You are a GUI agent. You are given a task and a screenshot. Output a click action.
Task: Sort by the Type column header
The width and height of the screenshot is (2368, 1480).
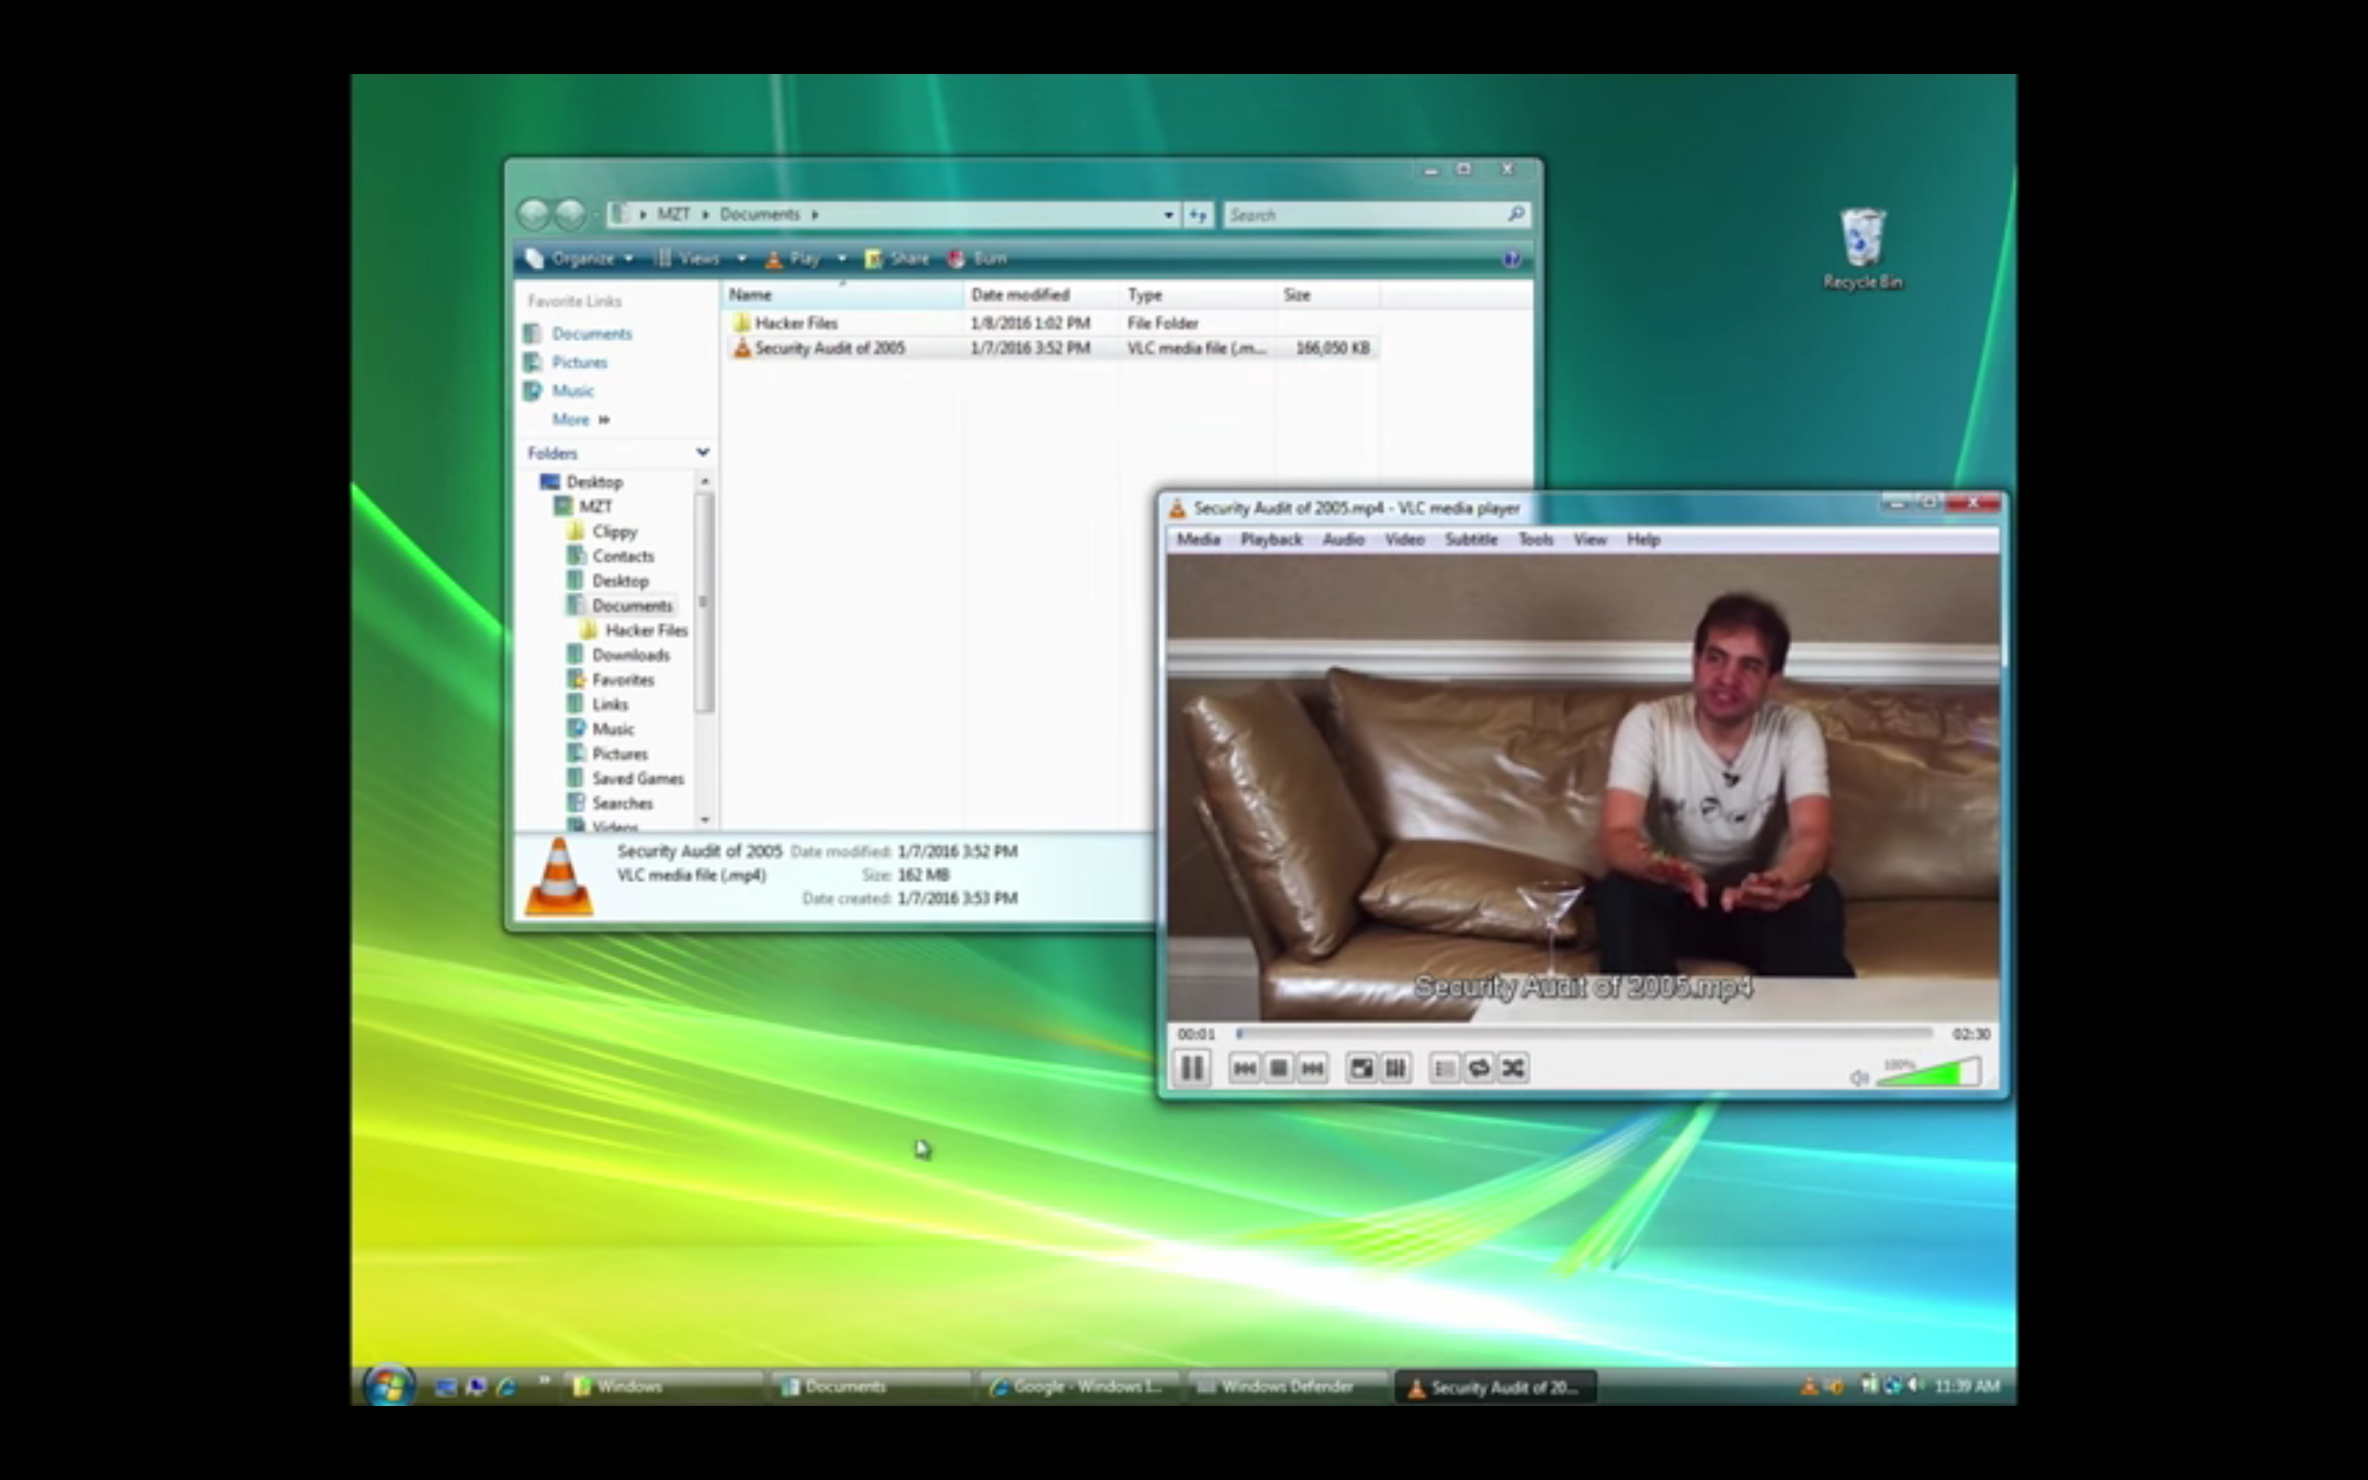click(1198, 294)
